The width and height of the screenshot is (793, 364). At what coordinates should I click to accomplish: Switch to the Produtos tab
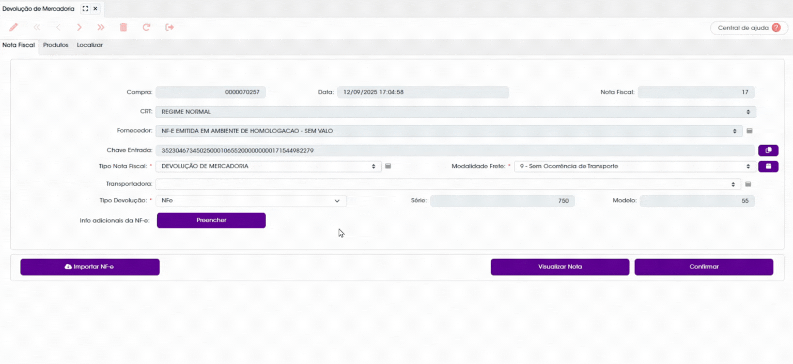pos(56,45)
